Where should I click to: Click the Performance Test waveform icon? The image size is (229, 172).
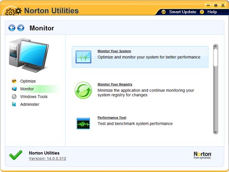83,123
